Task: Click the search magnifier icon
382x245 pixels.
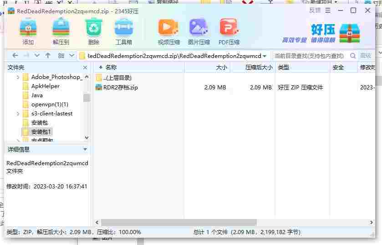Action: click(x=353, y=56)
